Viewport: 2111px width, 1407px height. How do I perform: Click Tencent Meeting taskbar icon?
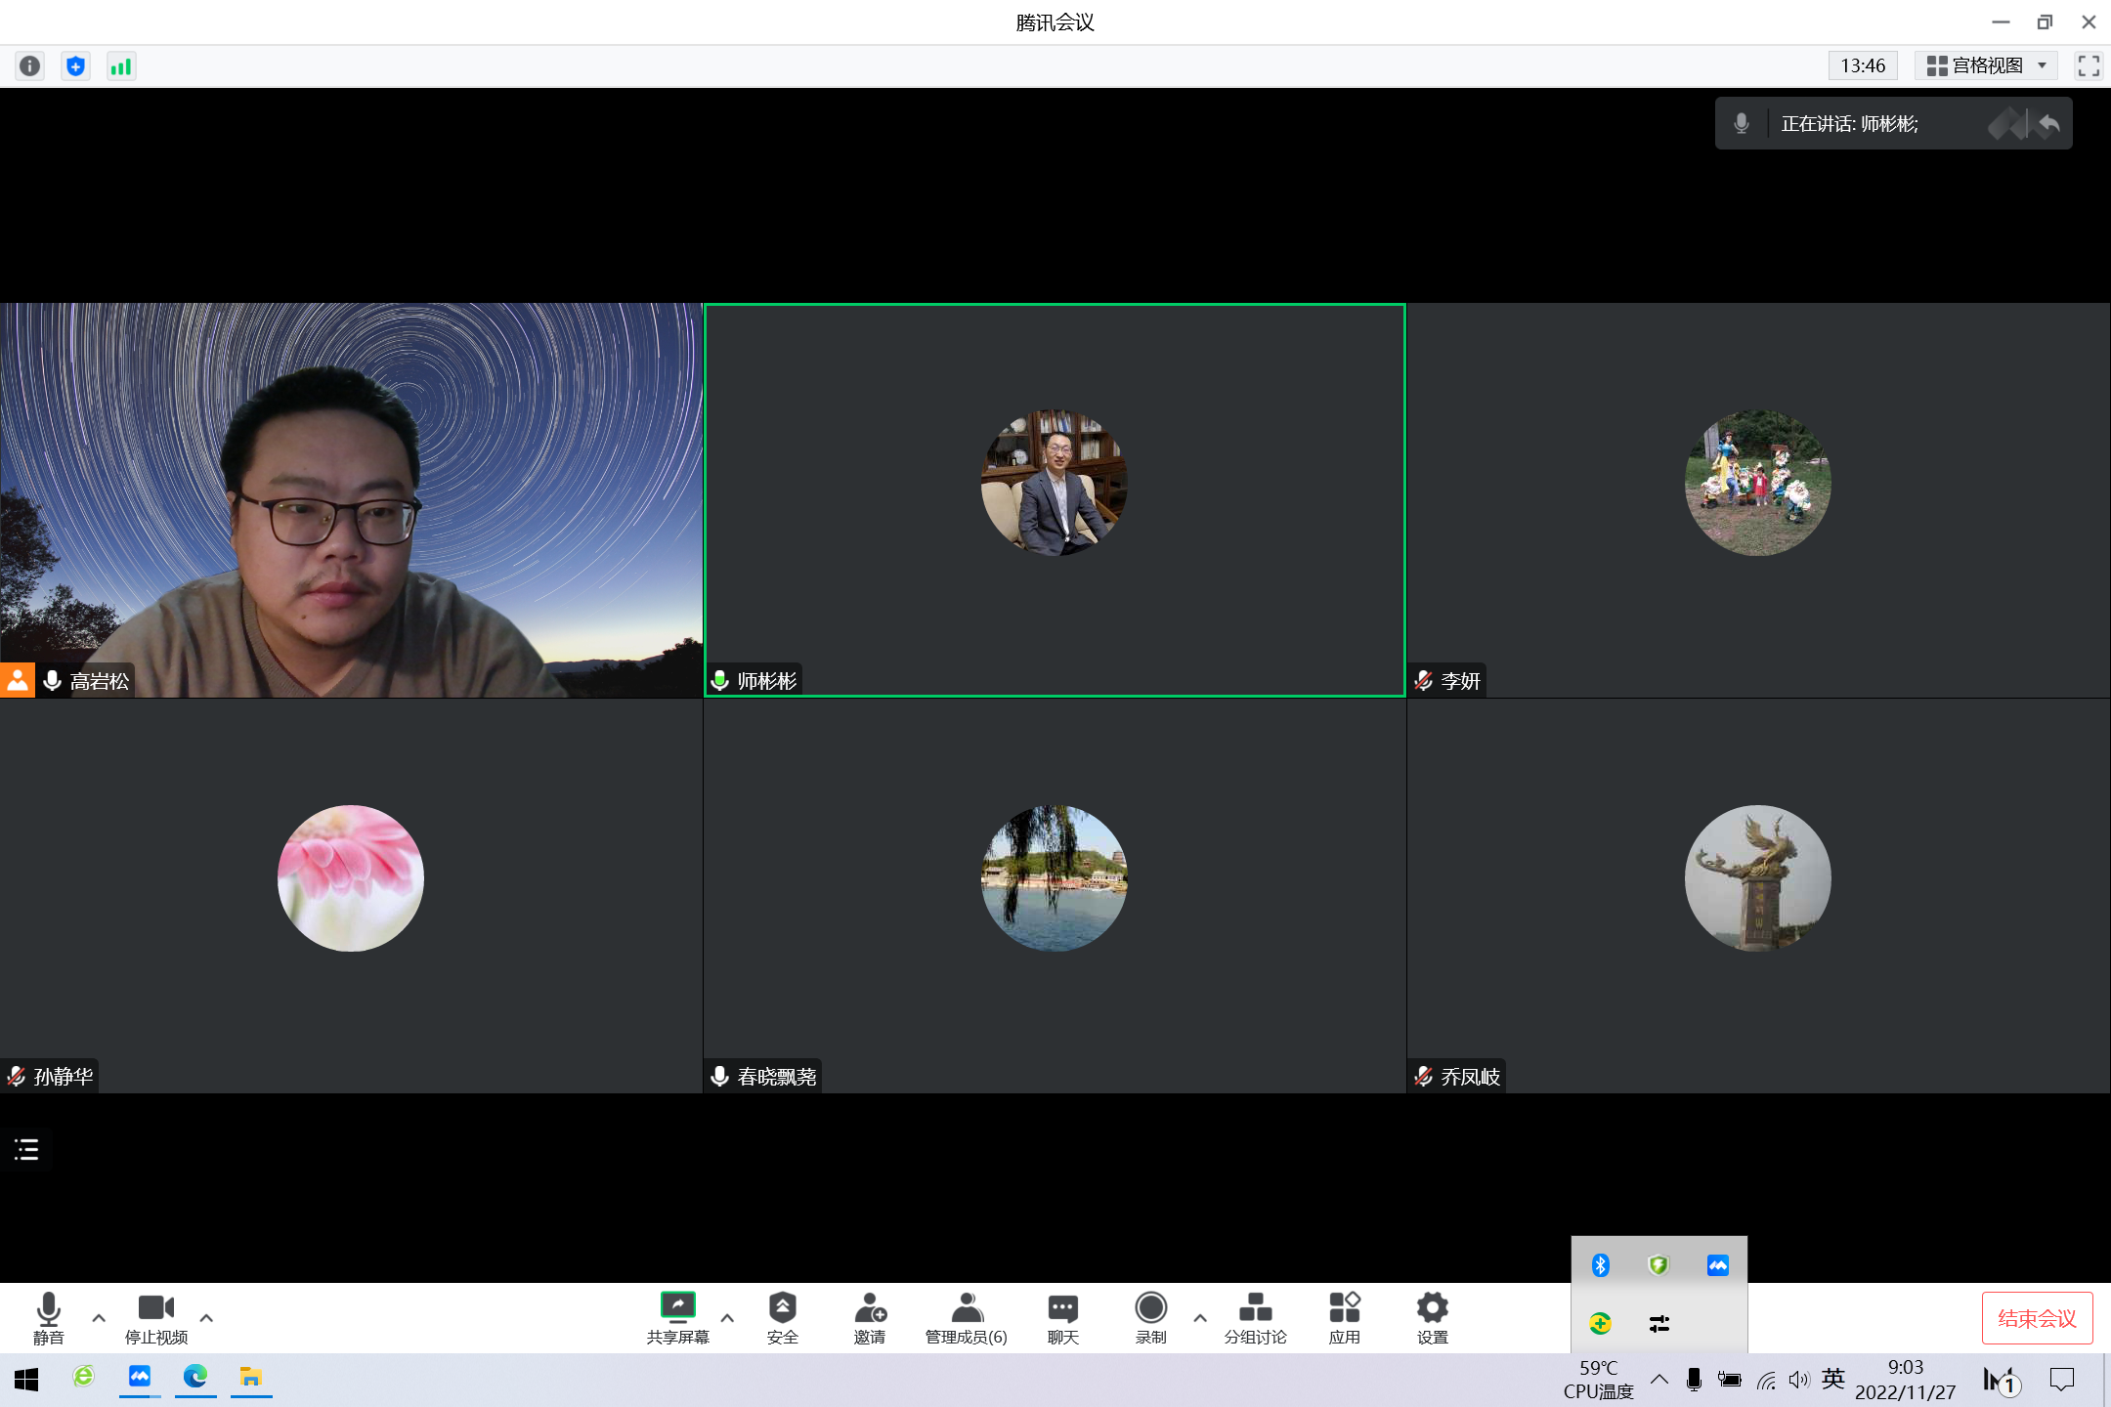click(140, 1377)
